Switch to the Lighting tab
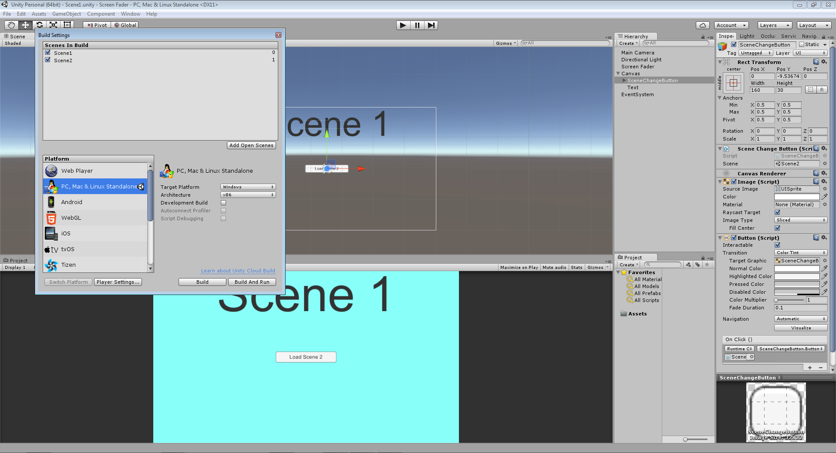Viewport: 836px width, 453px height. [747, 36]
